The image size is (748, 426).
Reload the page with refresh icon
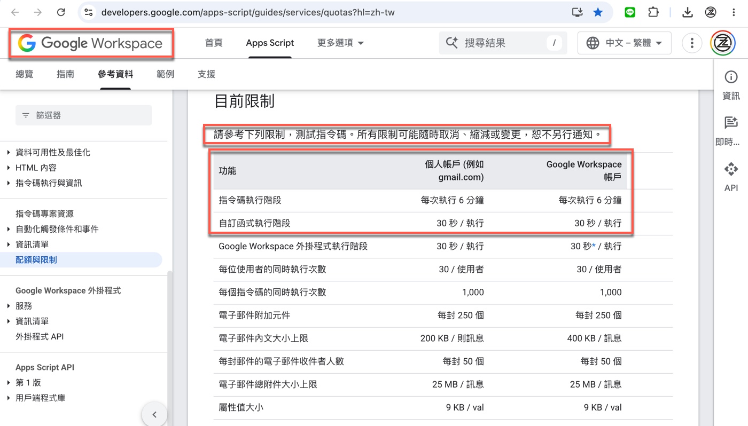coord(61,12)
